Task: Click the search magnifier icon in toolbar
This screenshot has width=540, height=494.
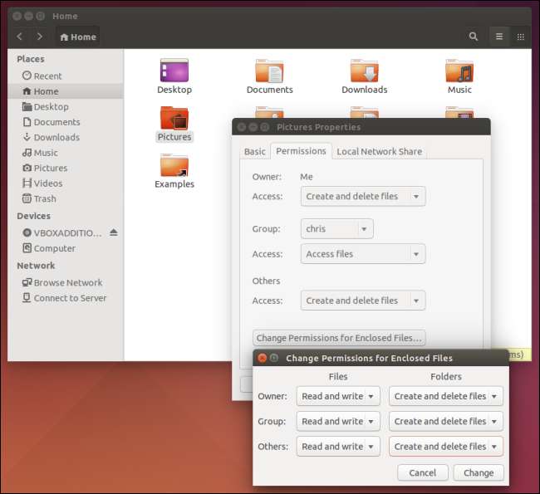Action: pyautogui.click(x=474, y=37)
